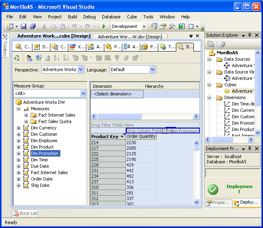Collapse Data Sources in Solution Explorer
The height and width of the screenshot is (228, 263).
point(209,59)
